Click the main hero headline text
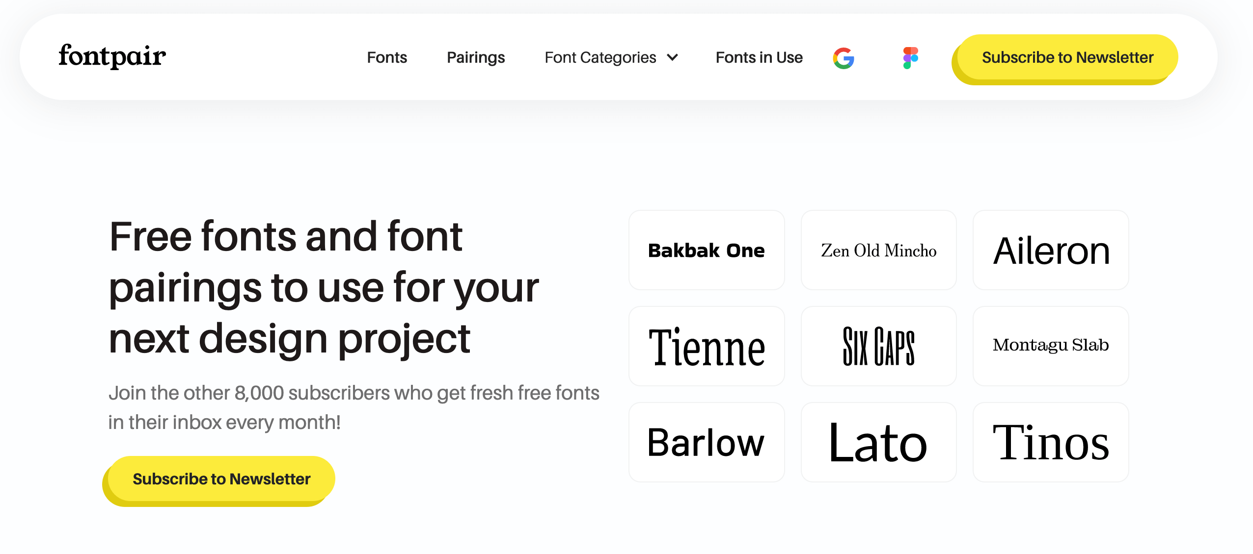The height and width of the screenshot is (554, 1253). [323, 287]
